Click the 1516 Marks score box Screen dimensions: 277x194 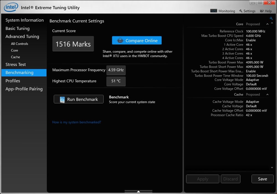point(73,44)
